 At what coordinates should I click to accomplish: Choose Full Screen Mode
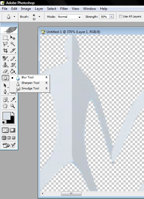pyautogui.click(x=13, y=138)
